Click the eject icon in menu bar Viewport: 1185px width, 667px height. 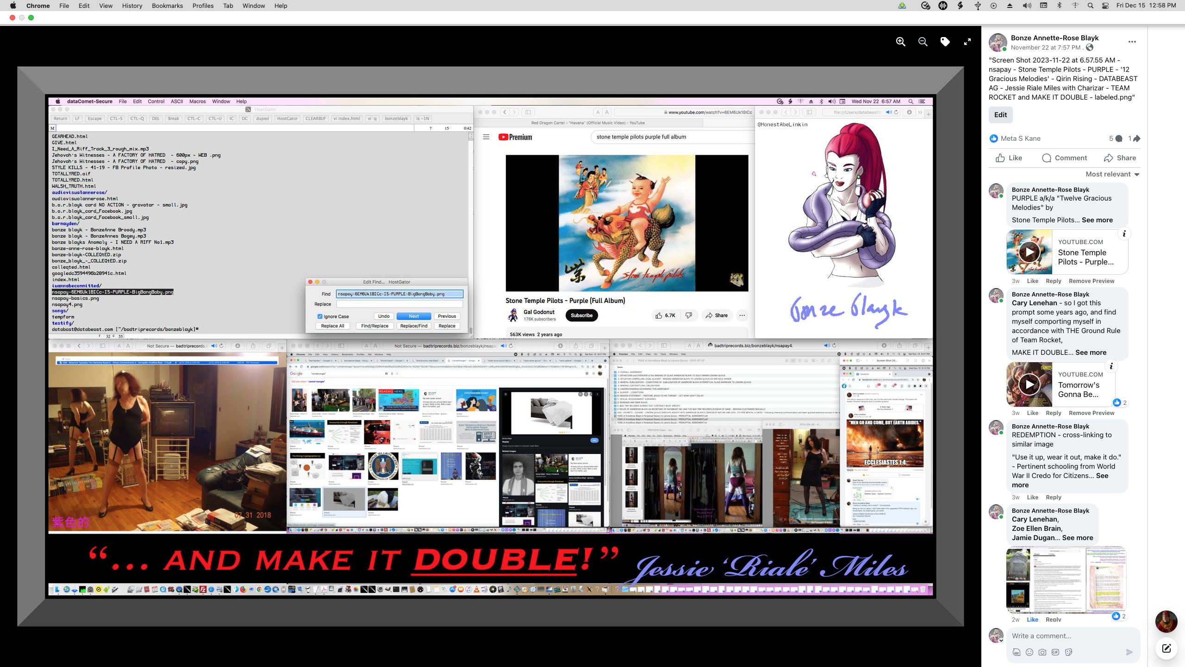[1010, 6]
